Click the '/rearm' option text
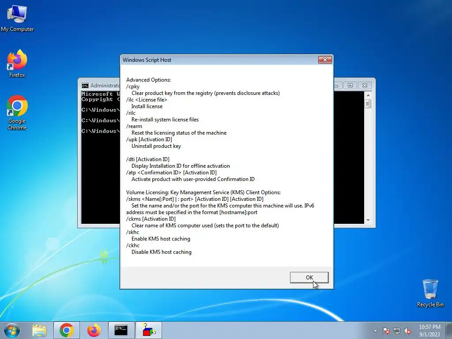Viewport: 452px width, 339px height. pyautogui.click(x=134, y=126)
